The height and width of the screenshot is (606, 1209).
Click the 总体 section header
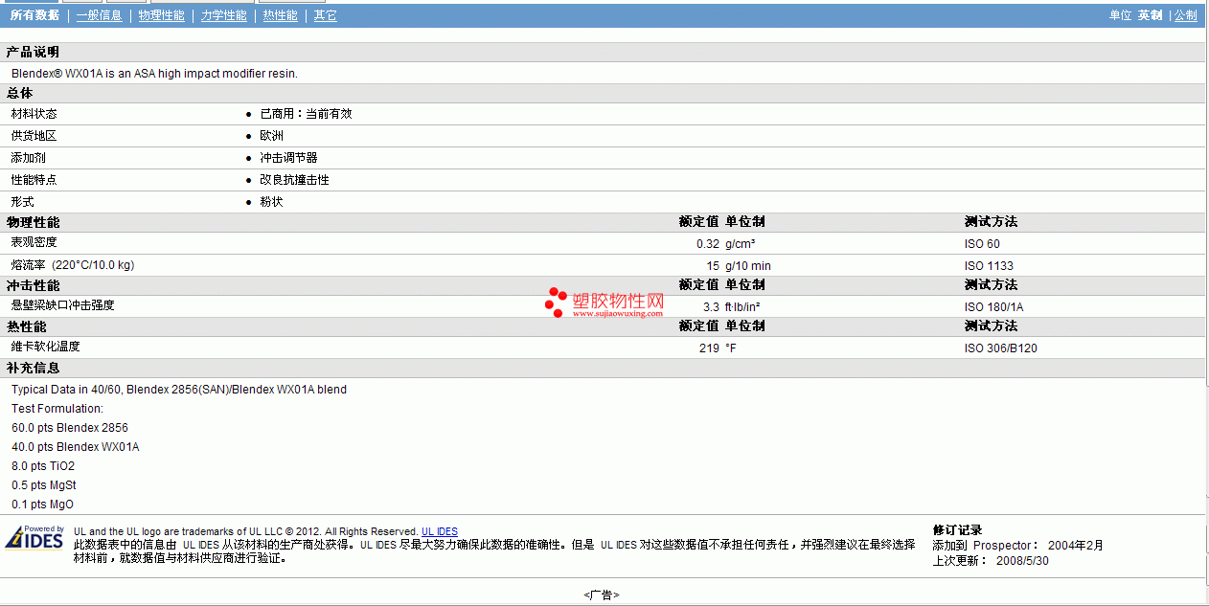(20, 93)
